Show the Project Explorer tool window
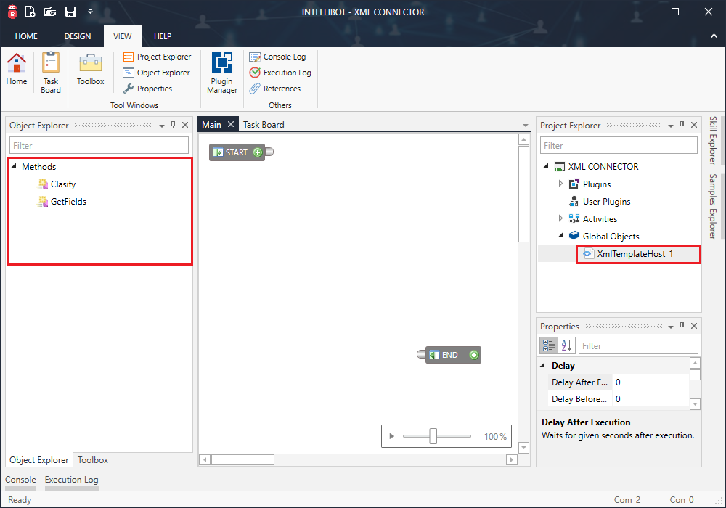Viewport: 726px width, 508px height. [157, 57]
